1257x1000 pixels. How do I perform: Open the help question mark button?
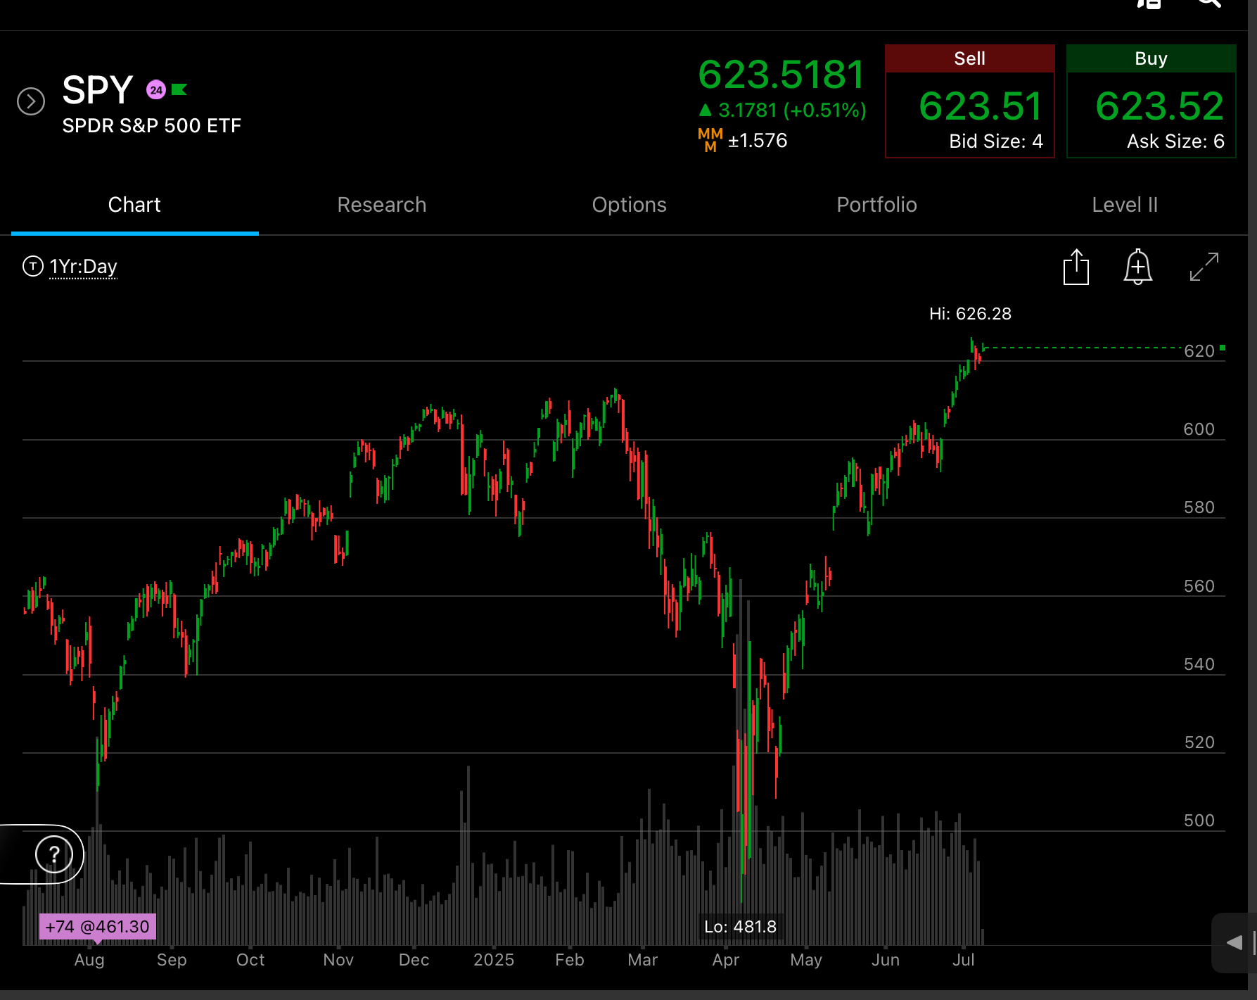point(54,854)
